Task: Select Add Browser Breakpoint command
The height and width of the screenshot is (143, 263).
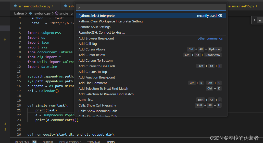Action: tap(151, 38)
